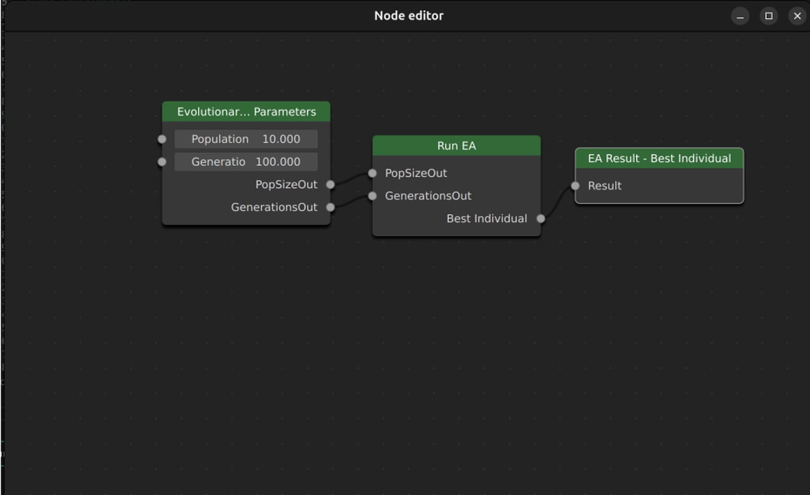
Task: Click the Result input socket on EA Result node
Action: point(575,186)
